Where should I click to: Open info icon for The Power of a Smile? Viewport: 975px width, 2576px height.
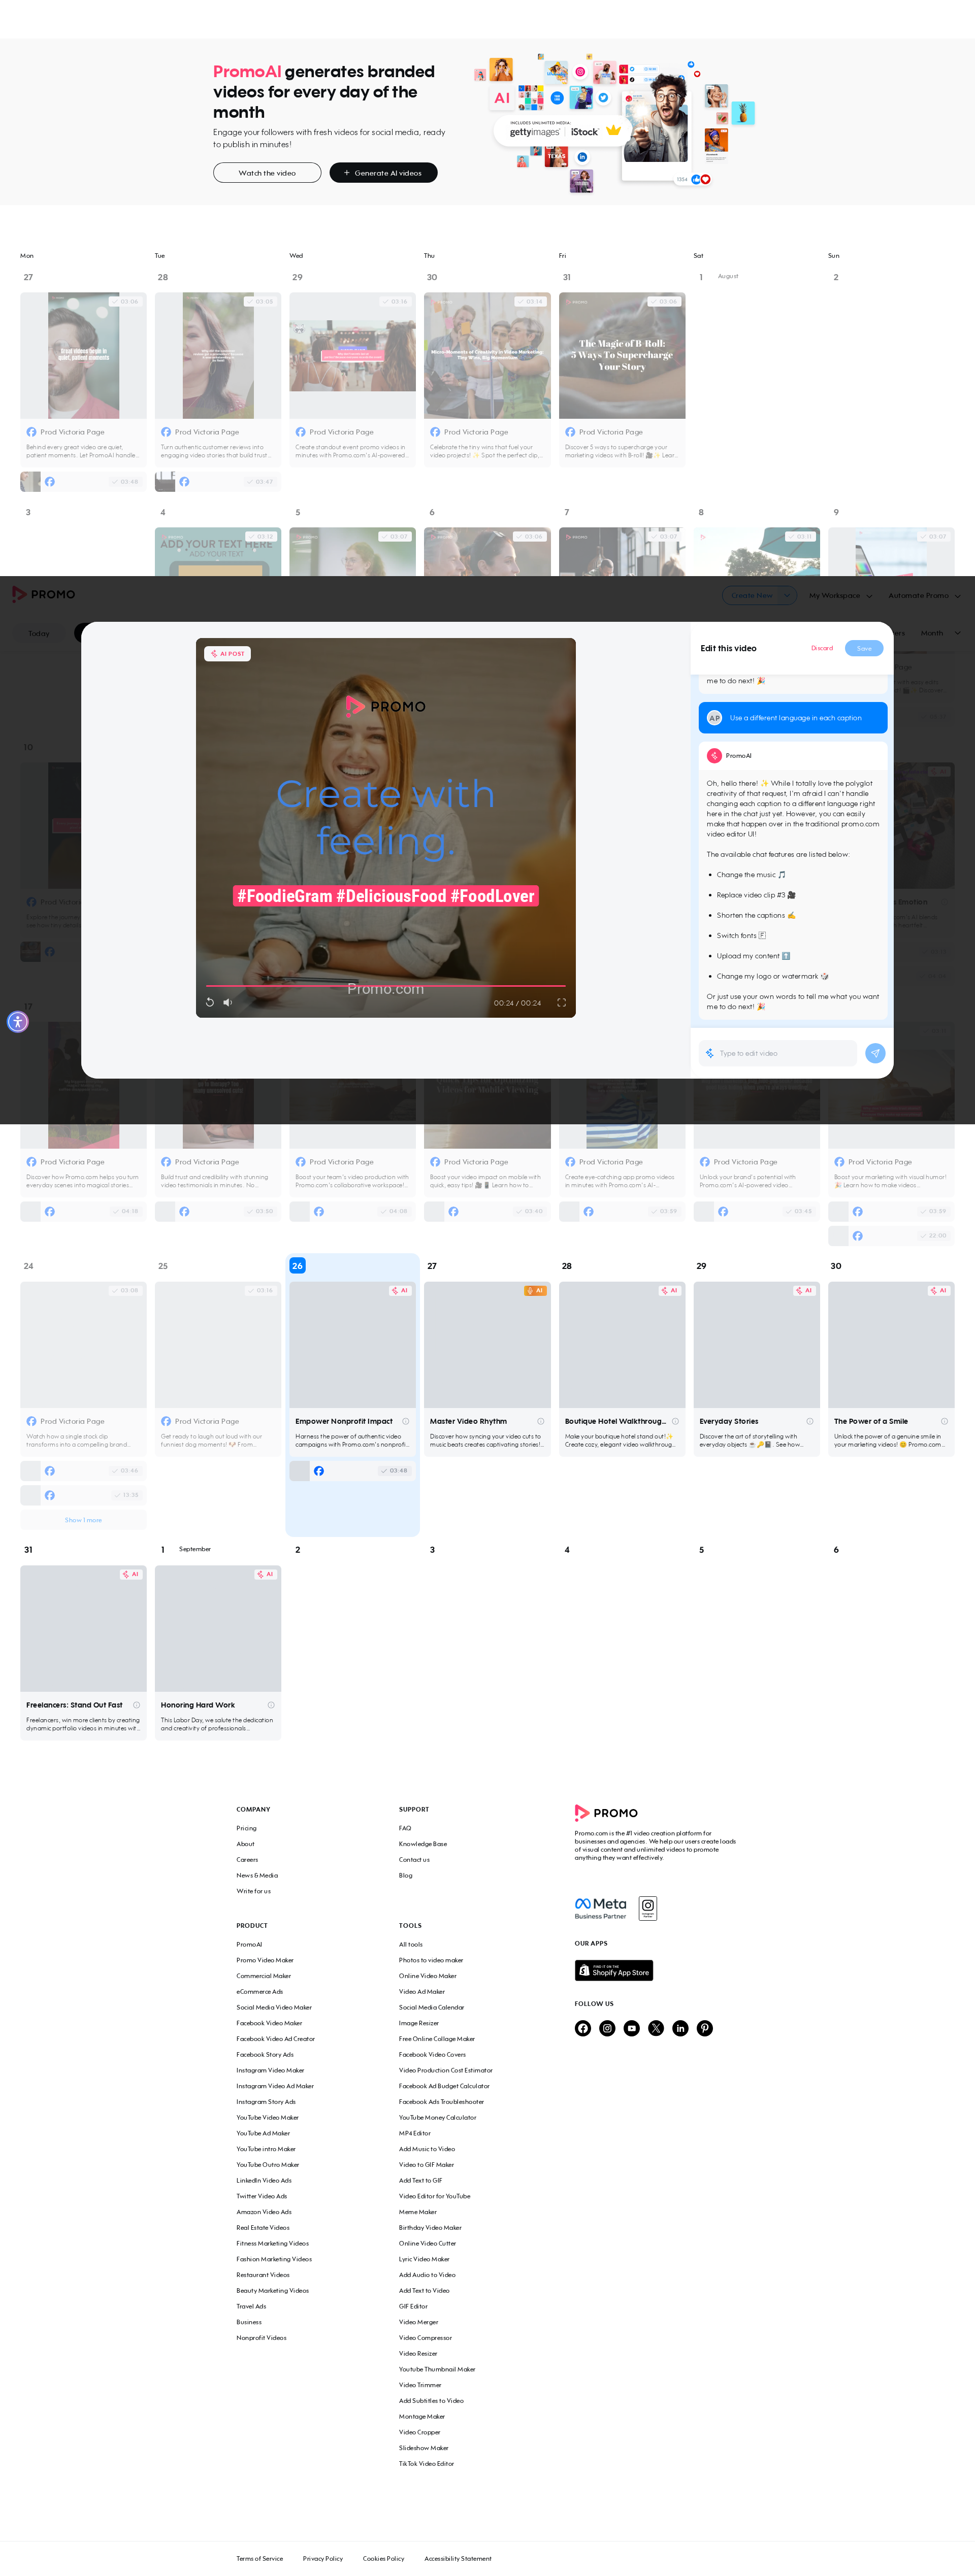[x=944, y=1421]
